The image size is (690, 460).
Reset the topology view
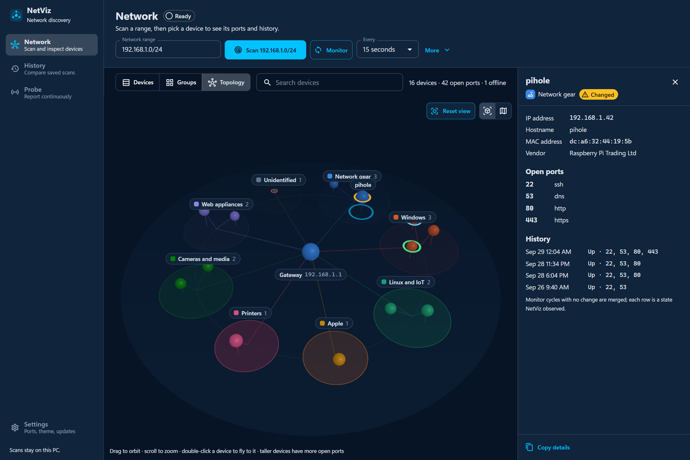point(450,111)
